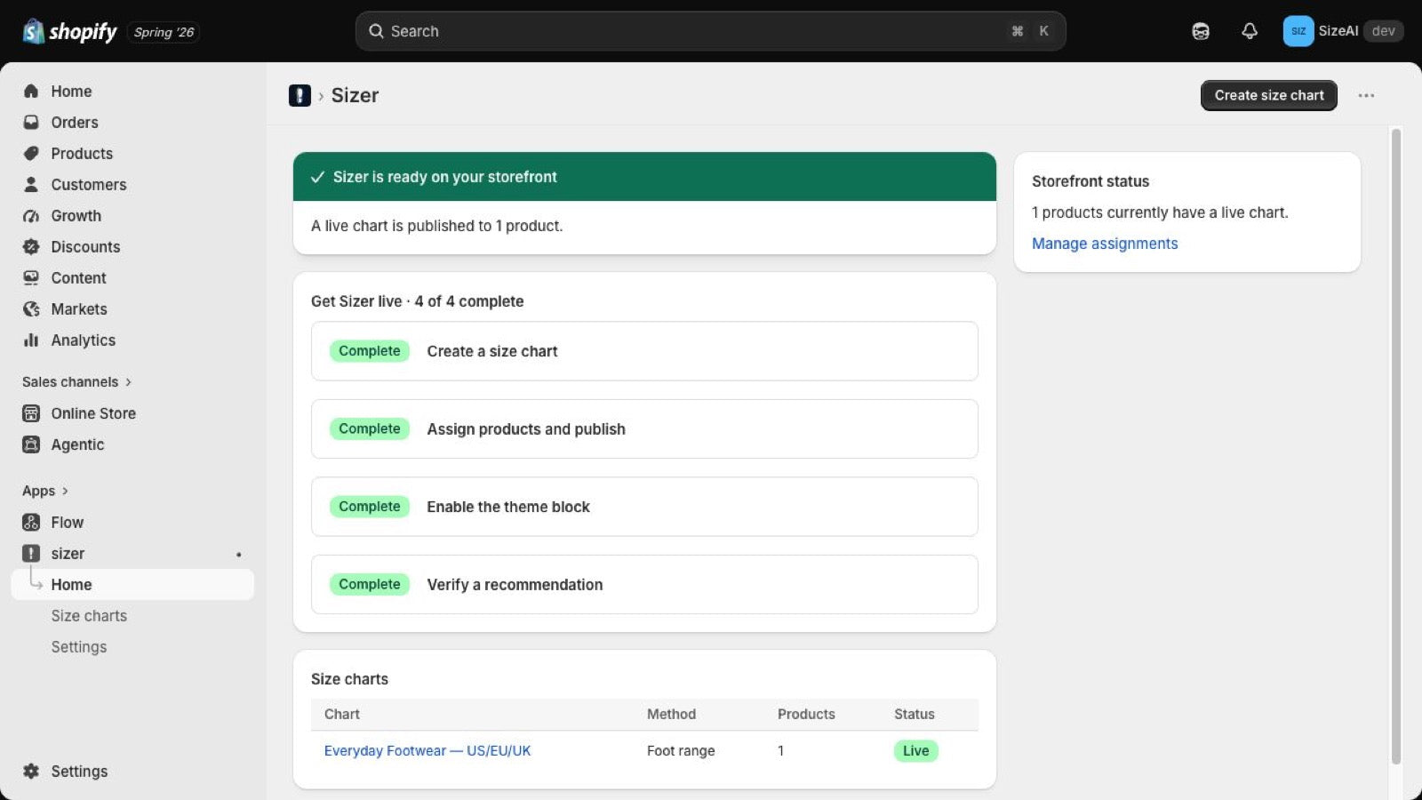This screenshot has width=1422, height=800.
Task: Click the Flow app icon
Action: pyautogui.click(x=31, y=522)
